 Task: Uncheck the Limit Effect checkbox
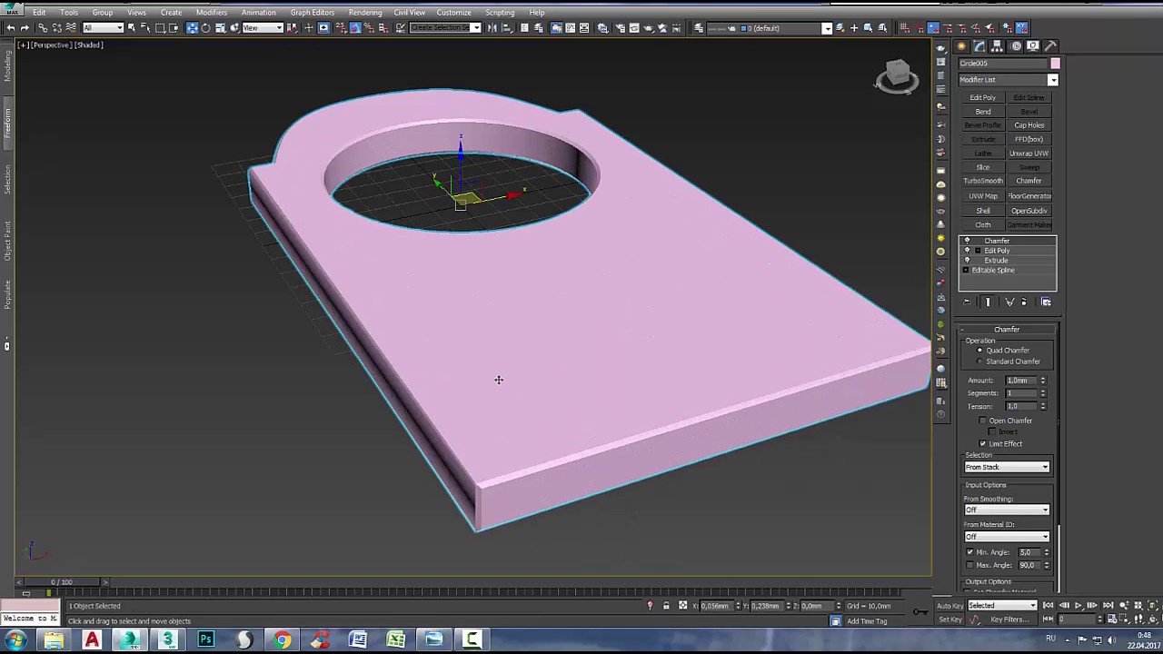click(982, 444)
